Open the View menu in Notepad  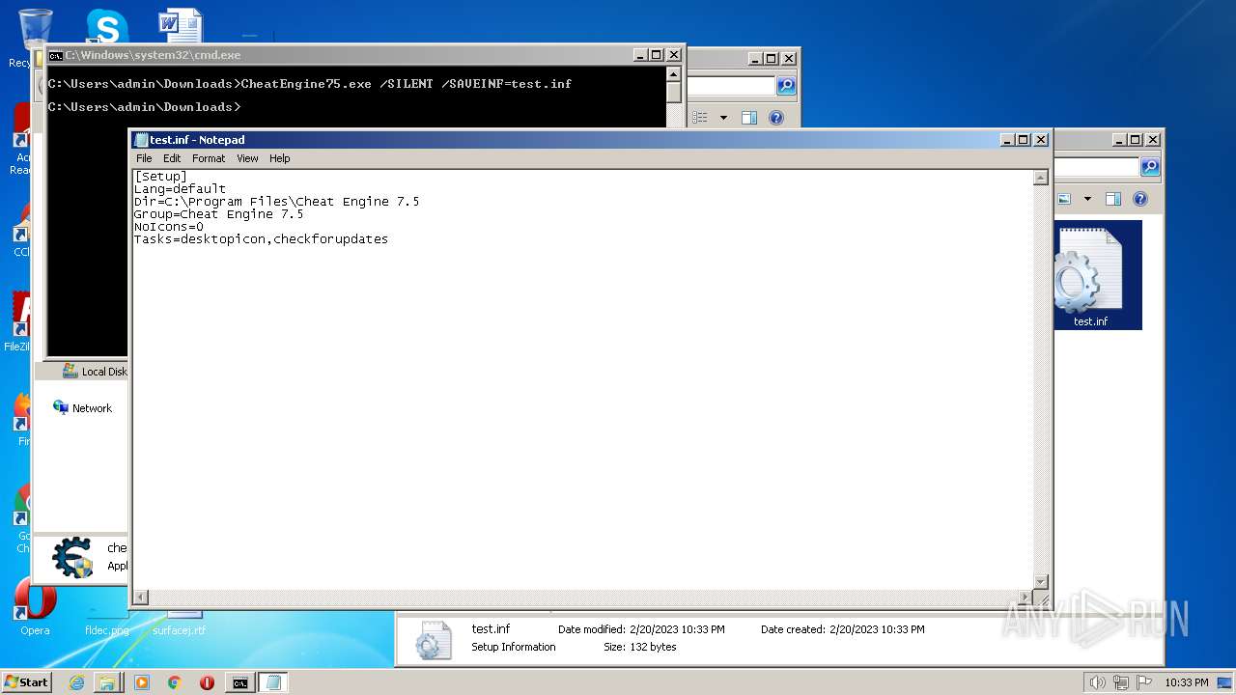(x=247, y=158)
